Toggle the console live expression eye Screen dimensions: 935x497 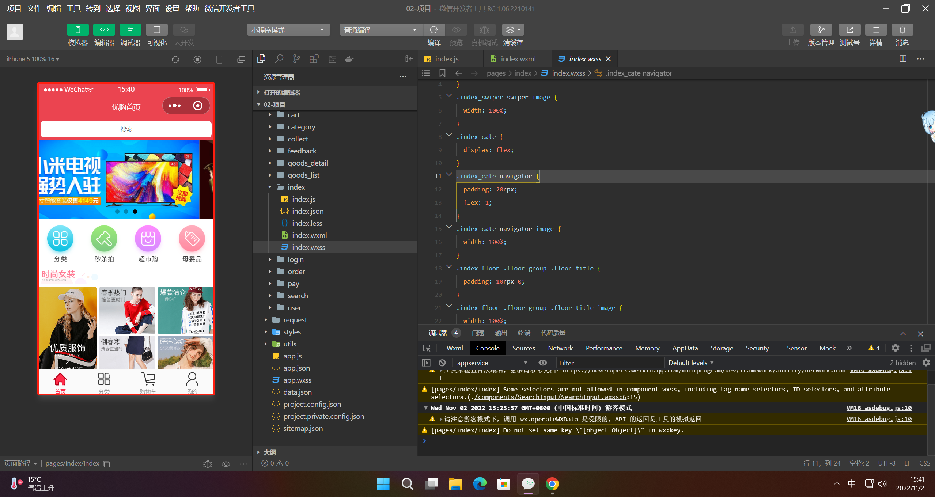pos(543,363)
